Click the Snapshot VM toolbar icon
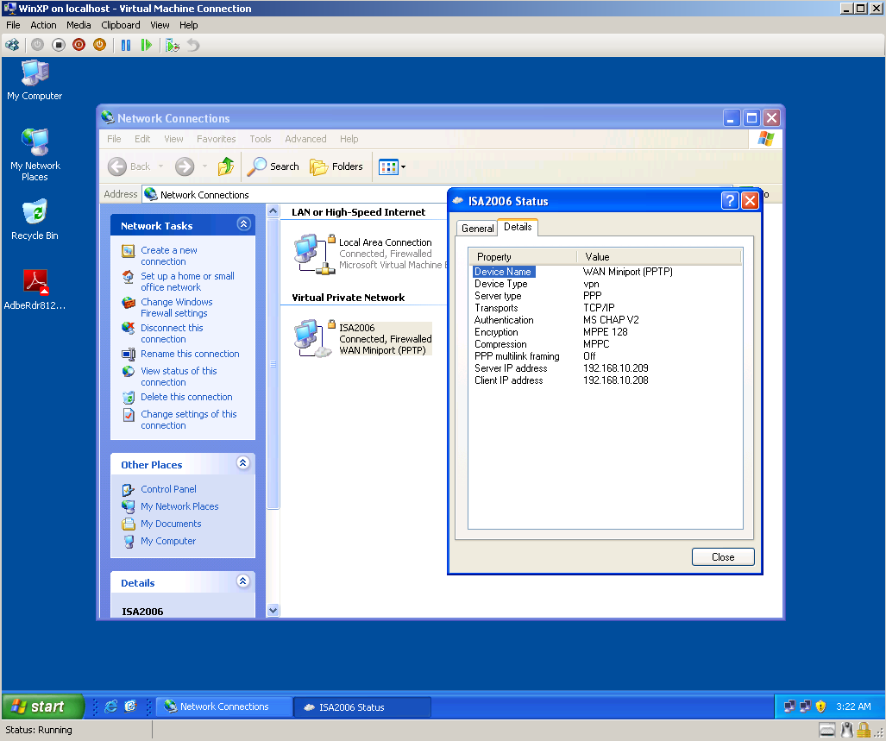Viewport: 886px width, 741px height. pyautogui.click(x=173, y=45)
